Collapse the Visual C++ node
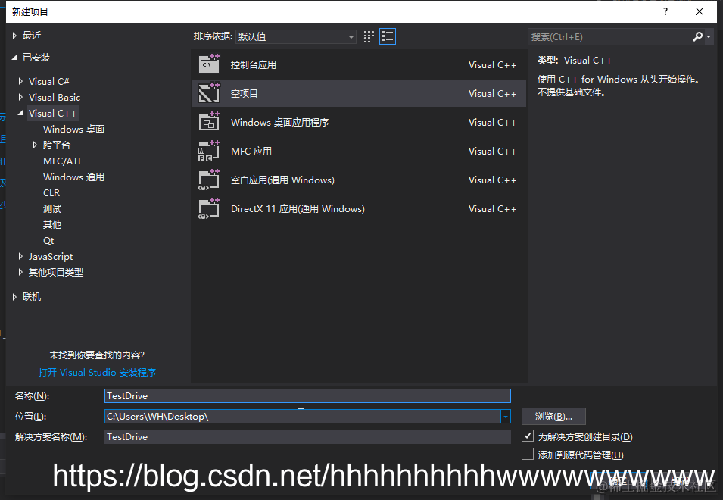Image resolution: width=723 pixels, height=500 pixels. [x=20, y=113]
